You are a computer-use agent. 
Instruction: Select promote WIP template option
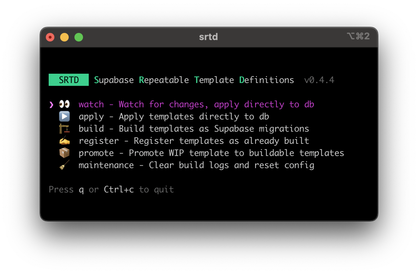(212, 153)
